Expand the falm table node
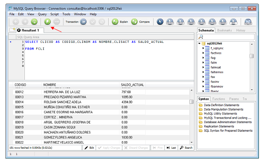 coord(203,63)
